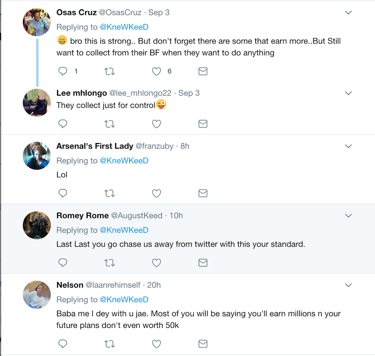Viewport: 375px width, 356px height.
Task: Click Romey Rome's avatar
Action: click(x=37, y=225)
